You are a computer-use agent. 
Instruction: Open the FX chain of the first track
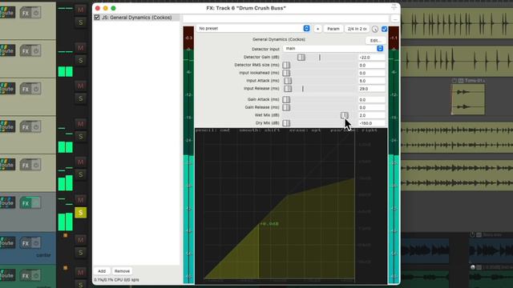(25, 13)
